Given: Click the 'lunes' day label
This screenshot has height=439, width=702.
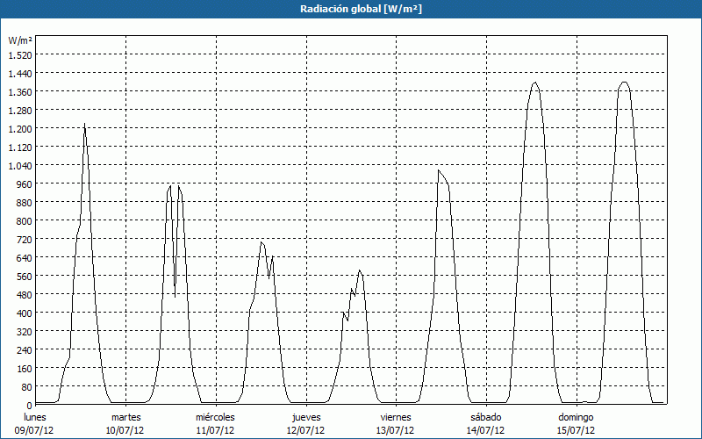Looking at the screenshot, I should click(35, 417).
